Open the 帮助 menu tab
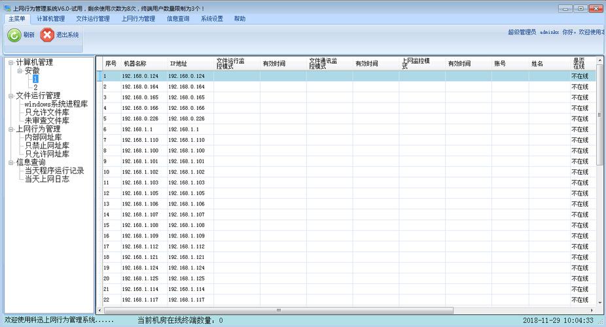The image size is (606, 327). pos(240,19)
